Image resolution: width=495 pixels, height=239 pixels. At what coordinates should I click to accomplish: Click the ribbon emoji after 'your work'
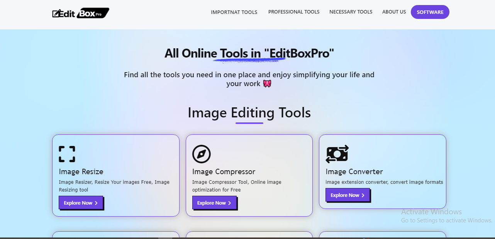pyautogui.click(x=267, y=84)
